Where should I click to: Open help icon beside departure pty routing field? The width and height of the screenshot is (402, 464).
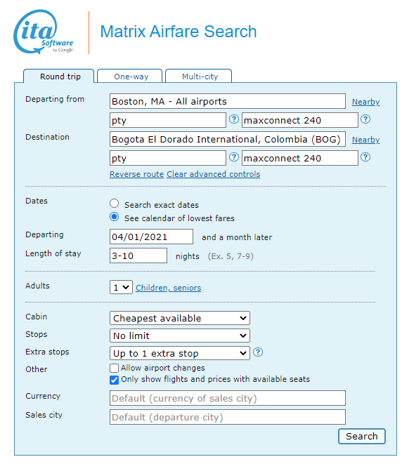click(x=234, y=119)
